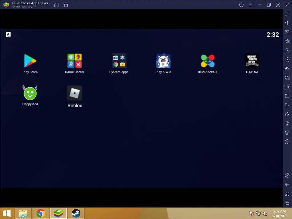
Task: Click the Action Center flag tray icon
Action: (x=252, y=214)
